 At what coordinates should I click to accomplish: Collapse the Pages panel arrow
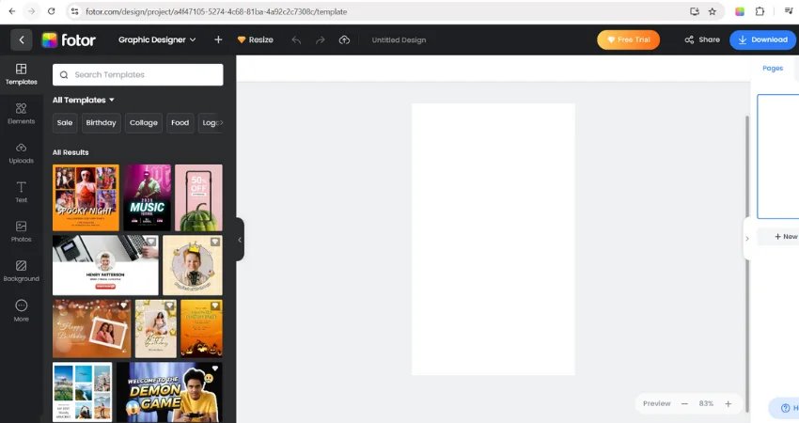pos(747,238)
